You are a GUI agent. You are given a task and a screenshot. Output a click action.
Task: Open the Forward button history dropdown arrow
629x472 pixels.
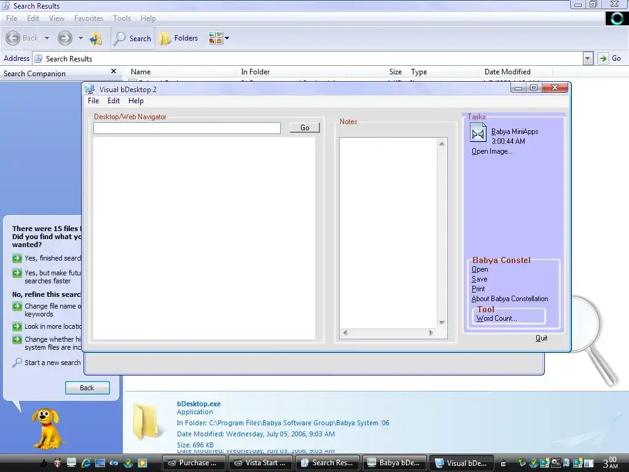(80, 38)
